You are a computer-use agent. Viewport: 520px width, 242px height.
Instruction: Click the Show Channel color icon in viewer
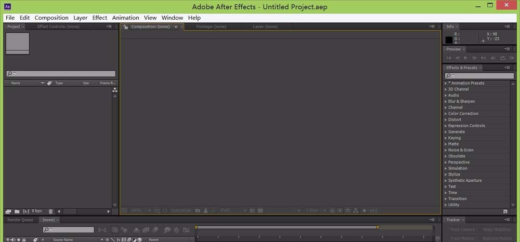[214, 210]
